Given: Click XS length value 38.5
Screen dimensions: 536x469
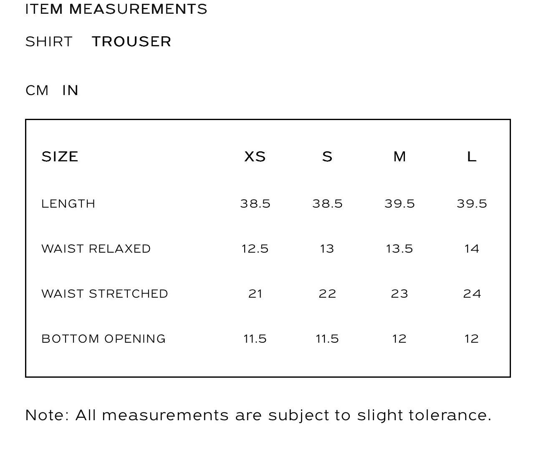Looking at the screenshot, I should [255, 203].
